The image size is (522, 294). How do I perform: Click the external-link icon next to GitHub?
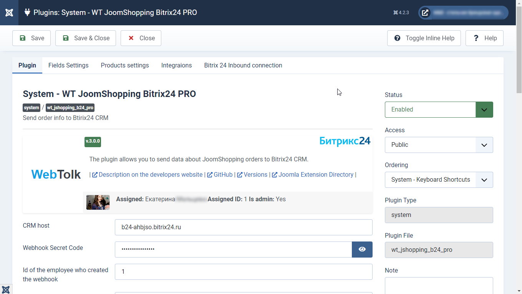209,174
